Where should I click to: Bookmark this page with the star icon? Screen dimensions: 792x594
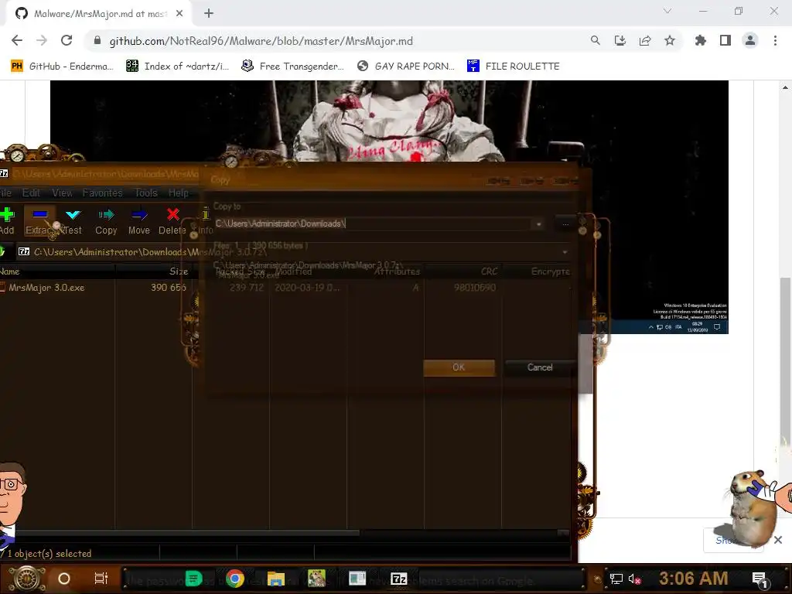click(x=669, y=40)
